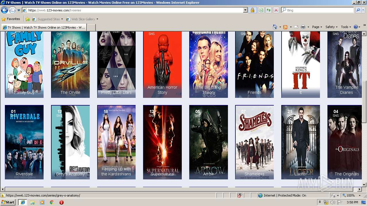The image size is (367, 206).
Task: Open Grey's Anatomy show poster
Action: tap(70, 142)
